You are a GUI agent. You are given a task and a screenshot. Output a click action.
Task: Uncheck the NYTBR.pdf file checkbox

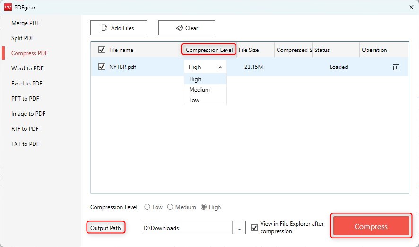(102, 67)
